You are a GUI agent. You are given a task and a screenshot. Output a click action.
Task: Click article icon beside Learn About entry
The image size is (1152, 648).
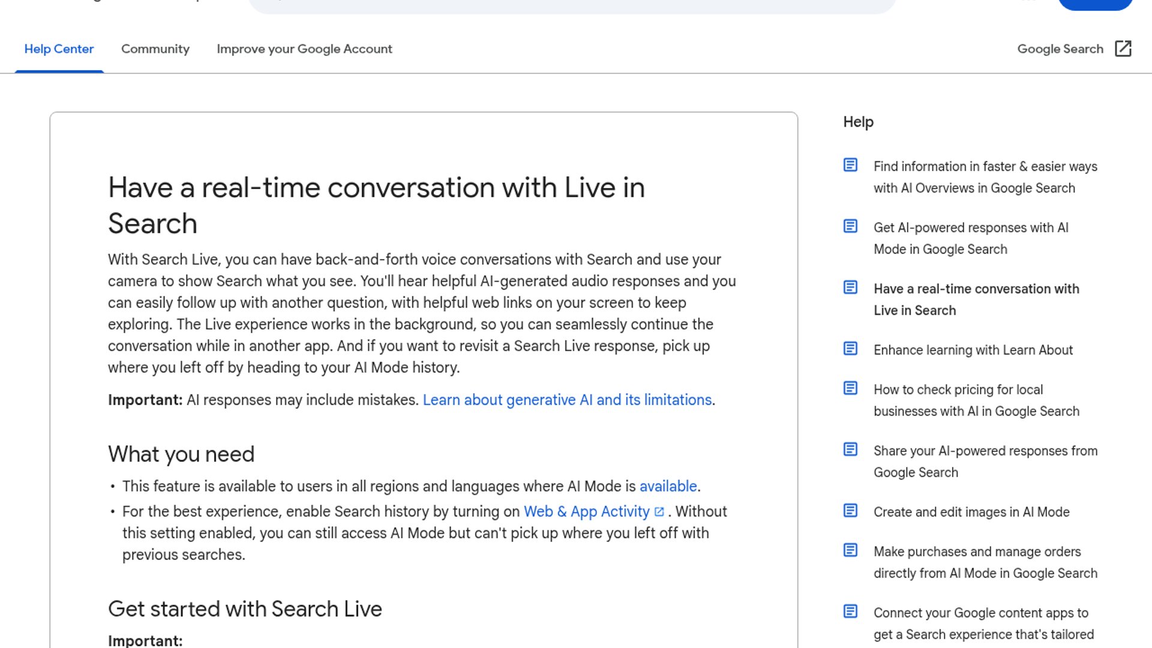(x=850, y=349)
